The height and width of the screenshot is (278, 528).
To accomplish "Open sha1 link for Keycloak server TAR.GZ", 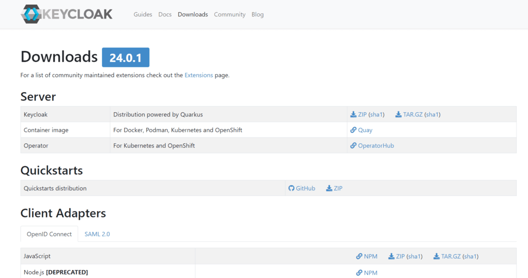I will (x=432, y=114).
